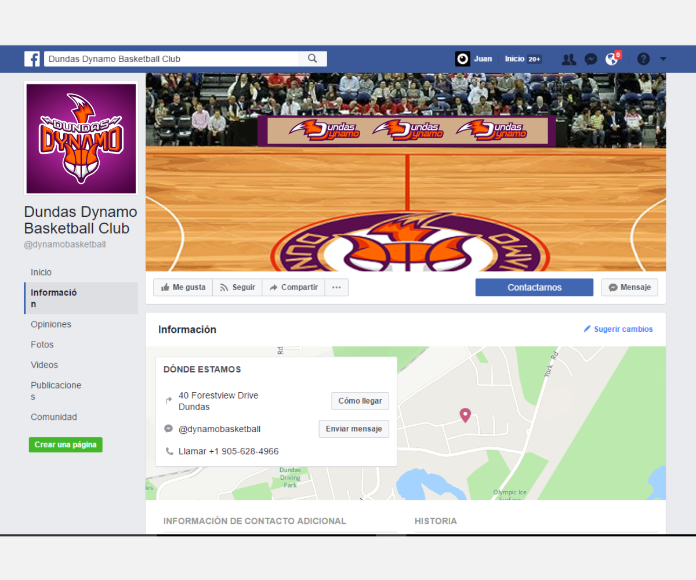This screenshot has height=580, width=696.
Task: Click Sugerir cambios link
Action: coord(618,329)
